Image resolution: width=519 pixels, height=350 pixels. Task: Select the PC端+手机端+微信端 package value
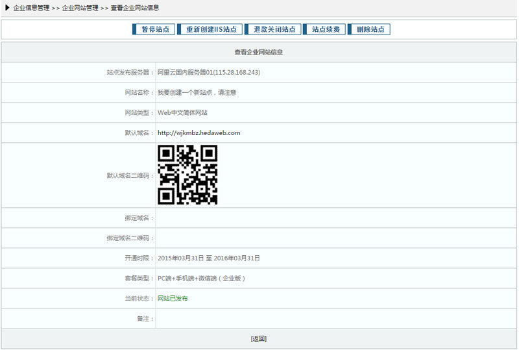click(x=201, y=279)
